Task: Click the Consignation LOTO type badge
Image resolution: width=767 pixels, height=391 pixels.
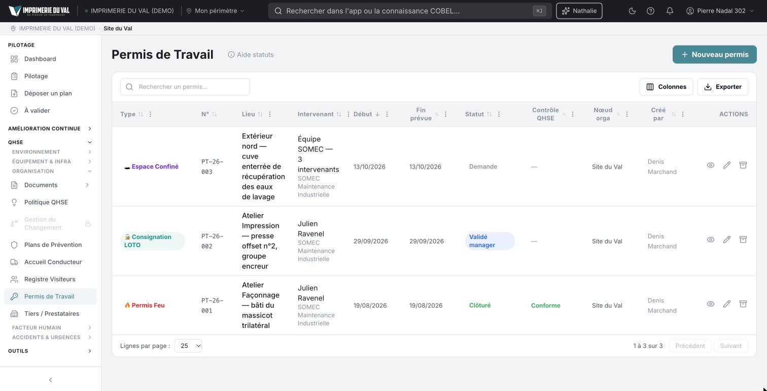Action: (152, 241)
